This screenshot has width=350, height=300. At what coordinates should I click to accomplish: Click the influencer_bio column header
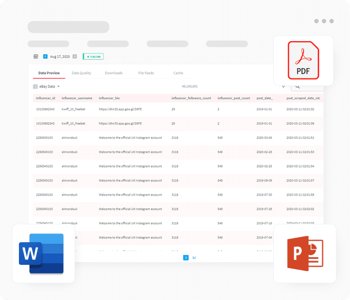tap(109, 98)
